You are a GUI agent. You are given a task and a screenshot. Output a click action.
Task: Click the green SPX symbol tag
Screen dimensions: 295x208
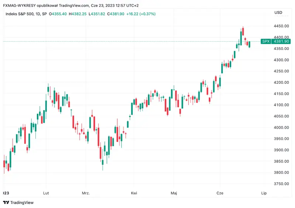(265, 42)
